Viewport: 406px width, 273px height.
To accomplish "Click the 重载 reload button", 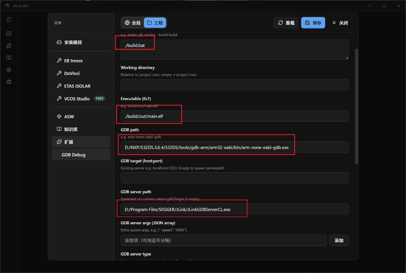I will tap(286, 23).
